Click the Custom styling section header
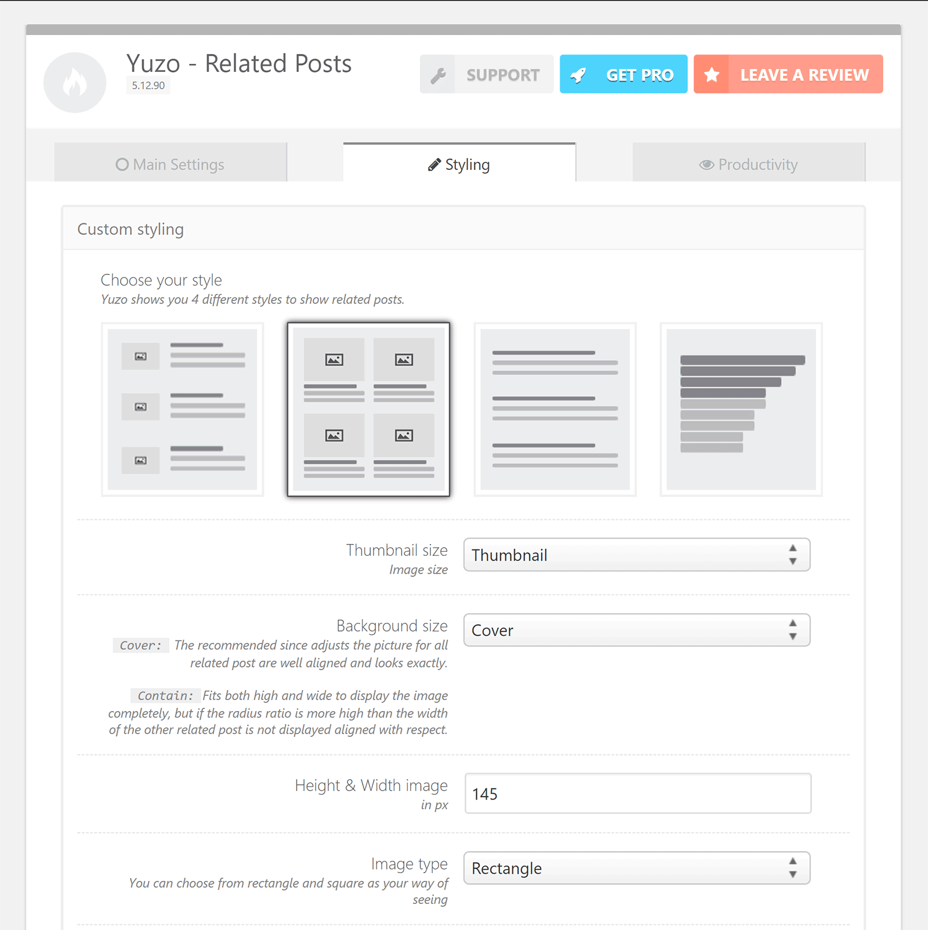The width and height of the screenshot is (928, 930). (x=463, y=229)
